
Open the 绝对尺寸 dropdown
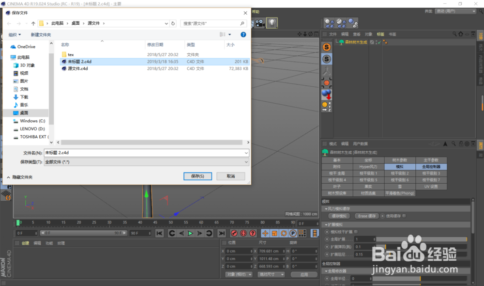click(x=271, y=274)
